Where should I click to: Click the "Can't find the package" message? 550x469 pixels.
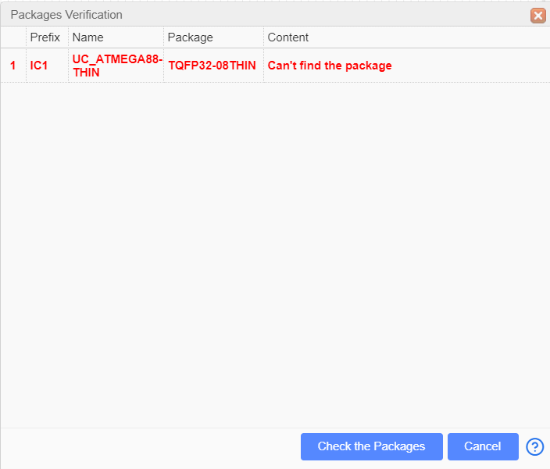click(x=330, y=66)
